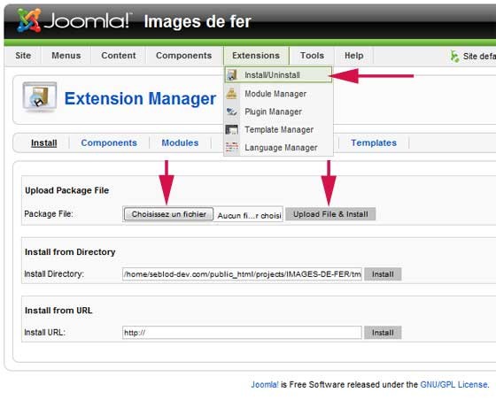The width and height of the screenshot is (496, 400).
Task: Open the GNU/GPL License link
Action: [x=453, y=385]
